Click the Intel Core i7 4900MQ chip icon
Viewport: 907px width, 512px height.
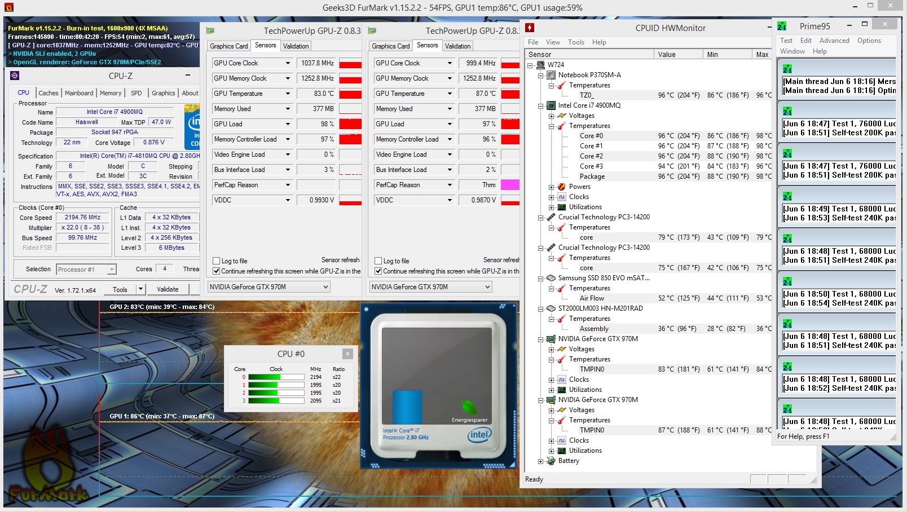click(551, 105)
